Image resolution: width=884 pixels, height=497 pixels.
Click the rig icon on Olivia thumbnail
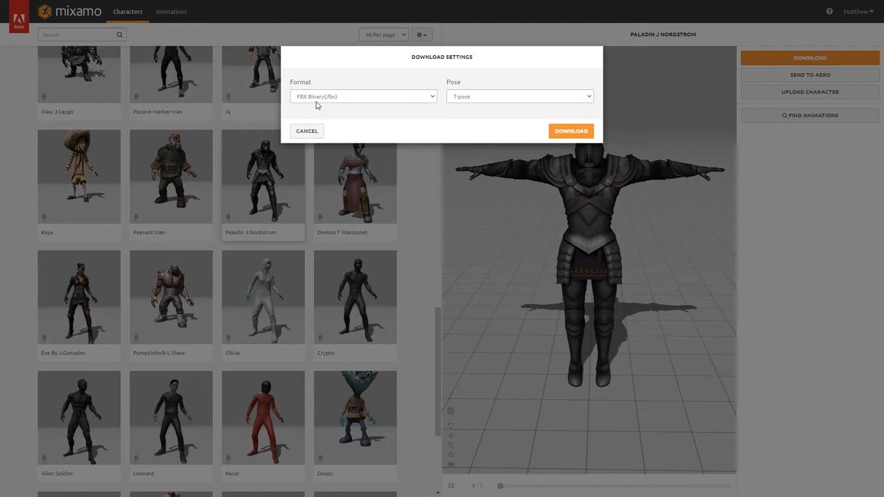[x=228, y=337]
